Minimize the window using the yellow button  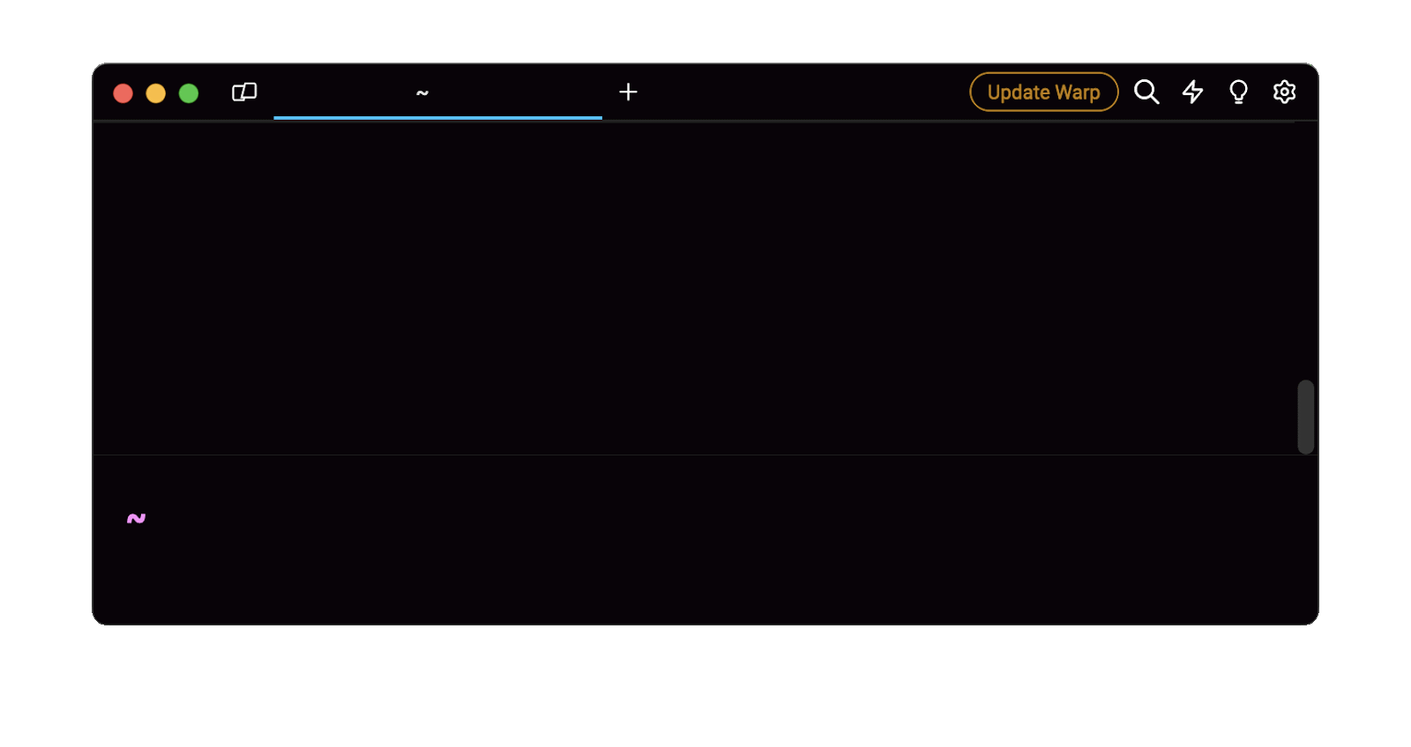pyautogui.click(x=156, y=93)
